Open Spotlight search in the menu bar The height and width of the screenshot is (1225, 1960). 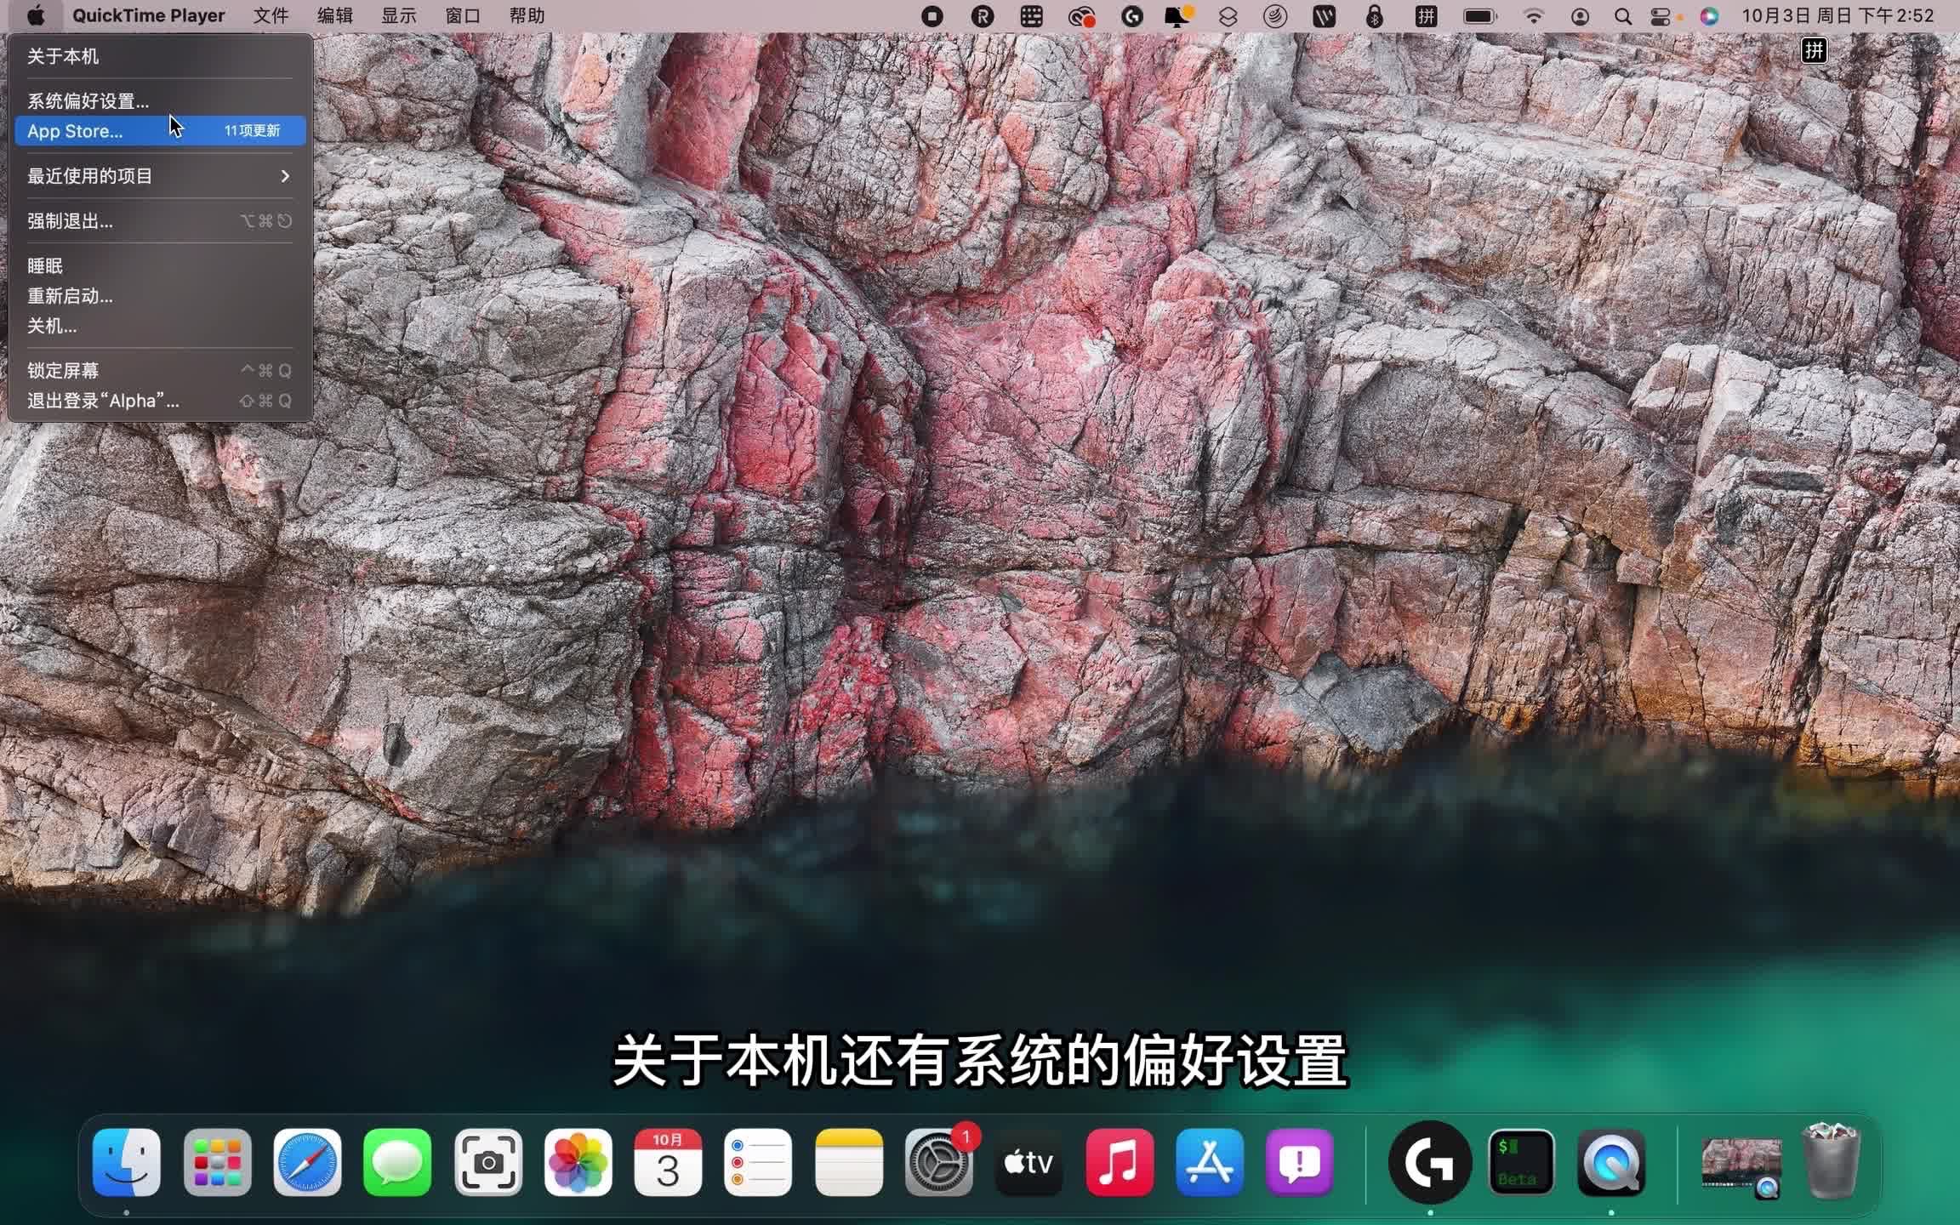click(x=1621, y=15)
